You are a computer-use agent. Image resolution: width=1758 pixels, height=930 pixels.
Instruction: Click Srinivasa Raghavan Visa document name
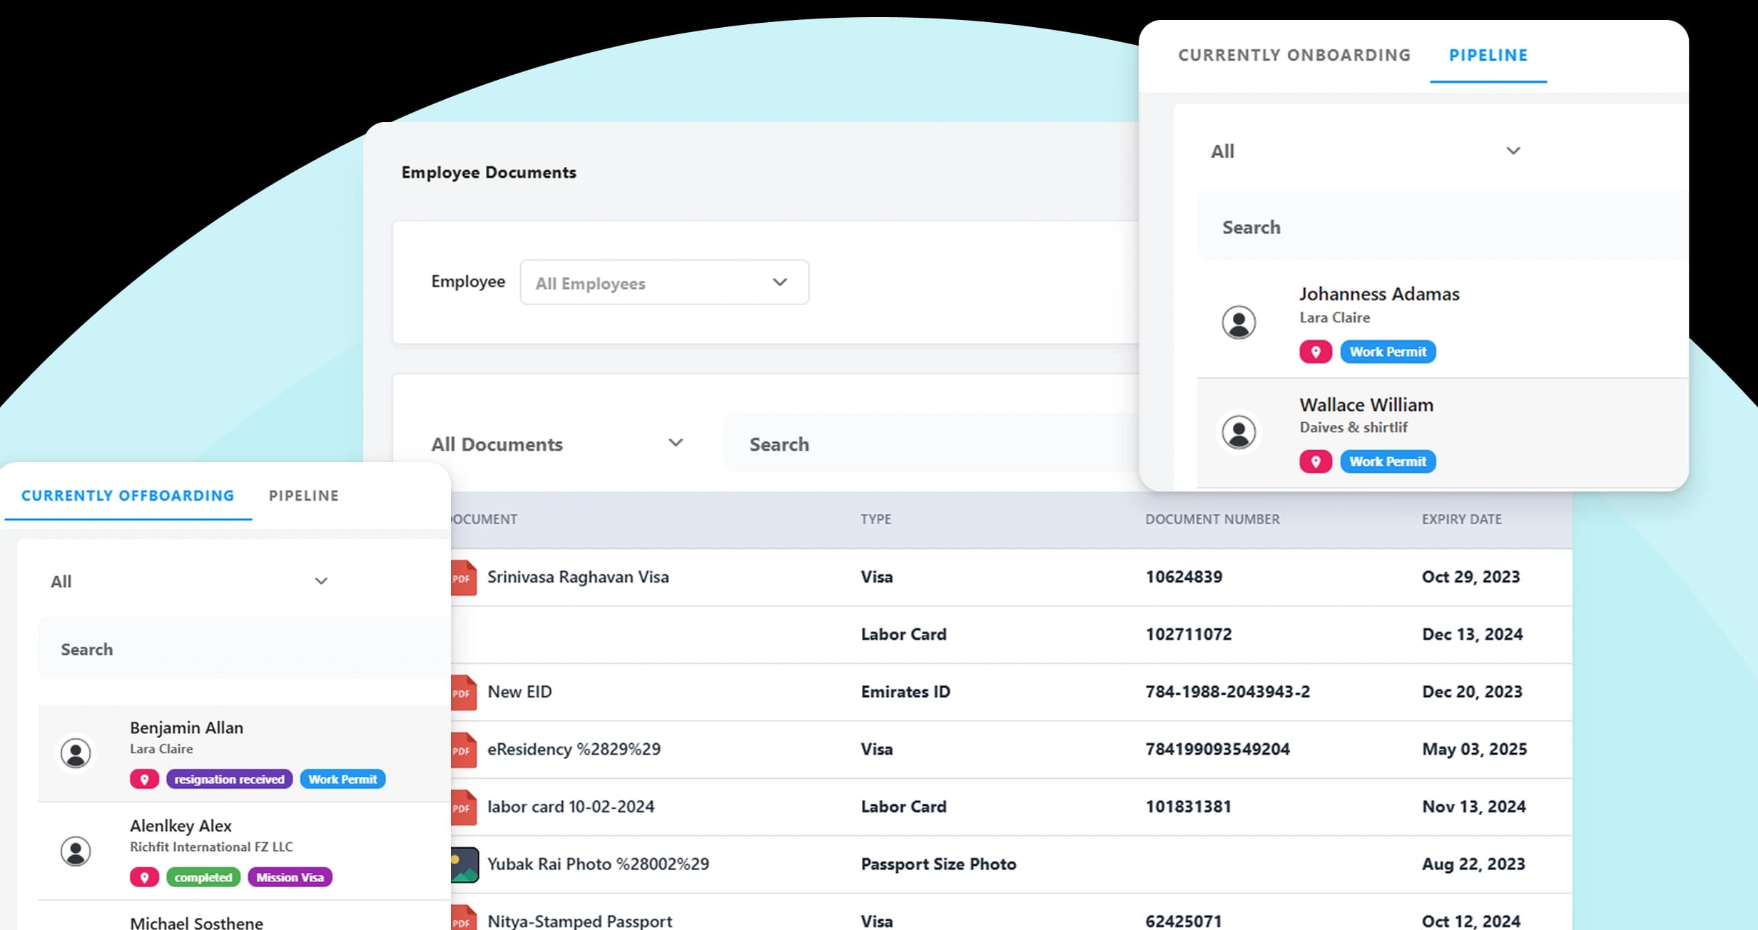pyautogui.click(x=578, y=577)
